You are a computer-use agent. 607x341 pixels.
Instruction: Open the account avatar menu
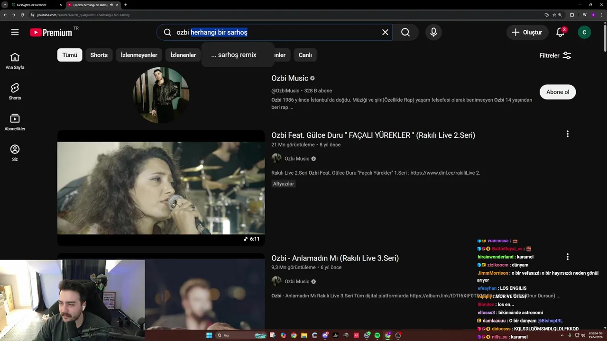(x=584, y=32)
